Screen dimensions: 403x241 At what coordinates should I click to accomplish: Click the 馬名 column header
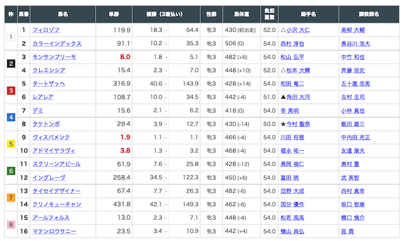(63, 14)
